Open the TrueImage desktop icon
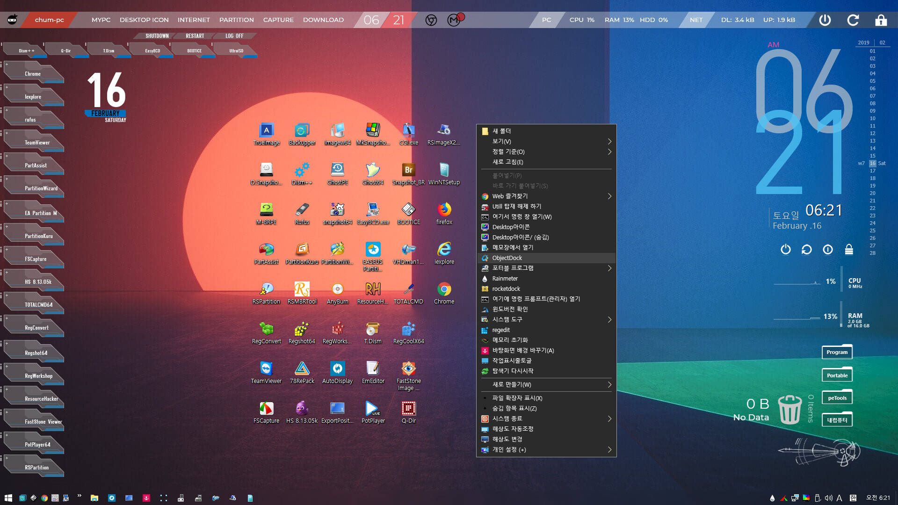The image size is (898, 505). (x=266, y=134)
